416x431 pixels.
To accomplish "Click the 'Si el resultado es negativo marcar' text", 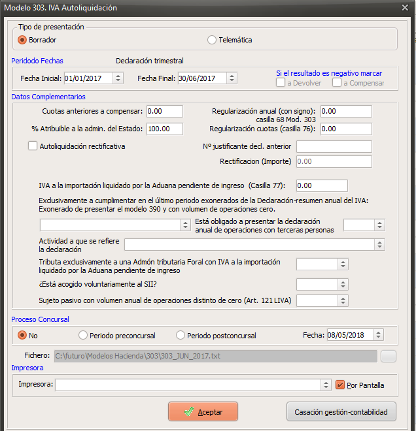I will tap(329, 73).
